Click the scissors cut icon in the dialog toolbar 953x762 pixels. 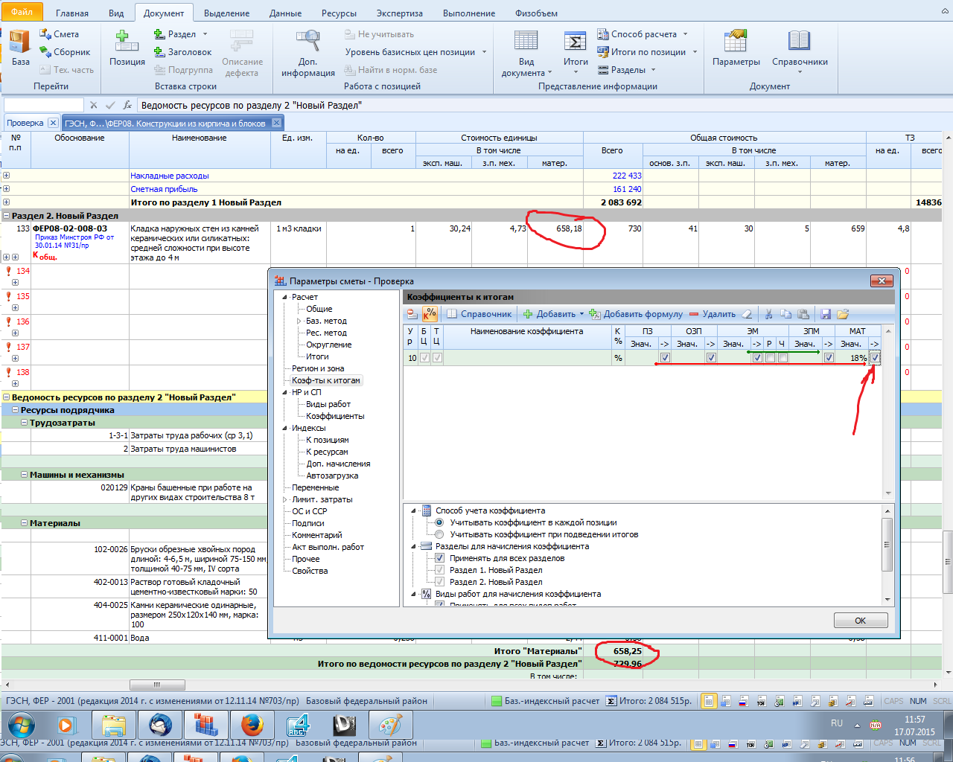click(768, 314)
